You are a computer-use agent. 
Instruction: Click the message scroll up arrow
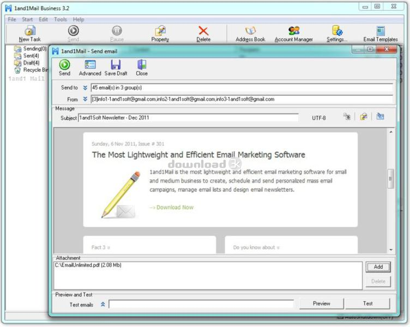point(391,132)
